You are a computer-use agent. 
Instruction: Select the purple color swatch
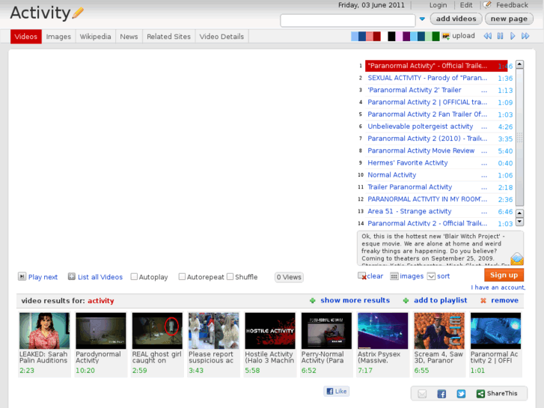406,36
